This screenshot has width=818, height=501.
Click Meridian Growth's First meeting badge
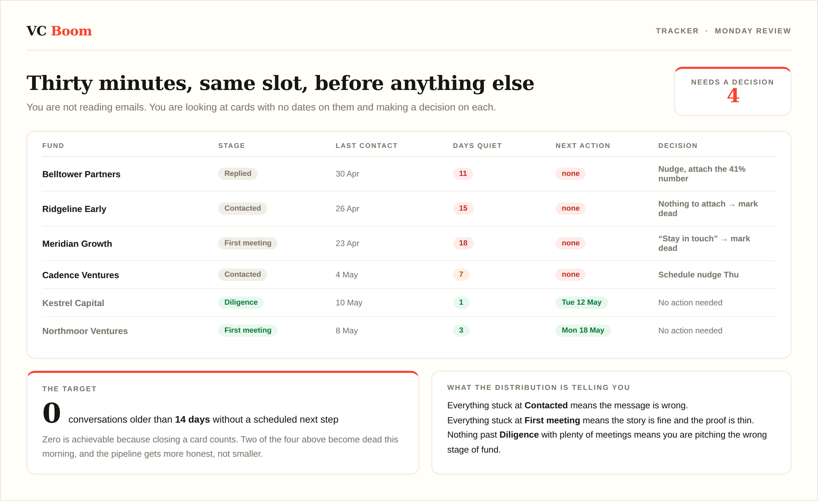tap(248, 243)
